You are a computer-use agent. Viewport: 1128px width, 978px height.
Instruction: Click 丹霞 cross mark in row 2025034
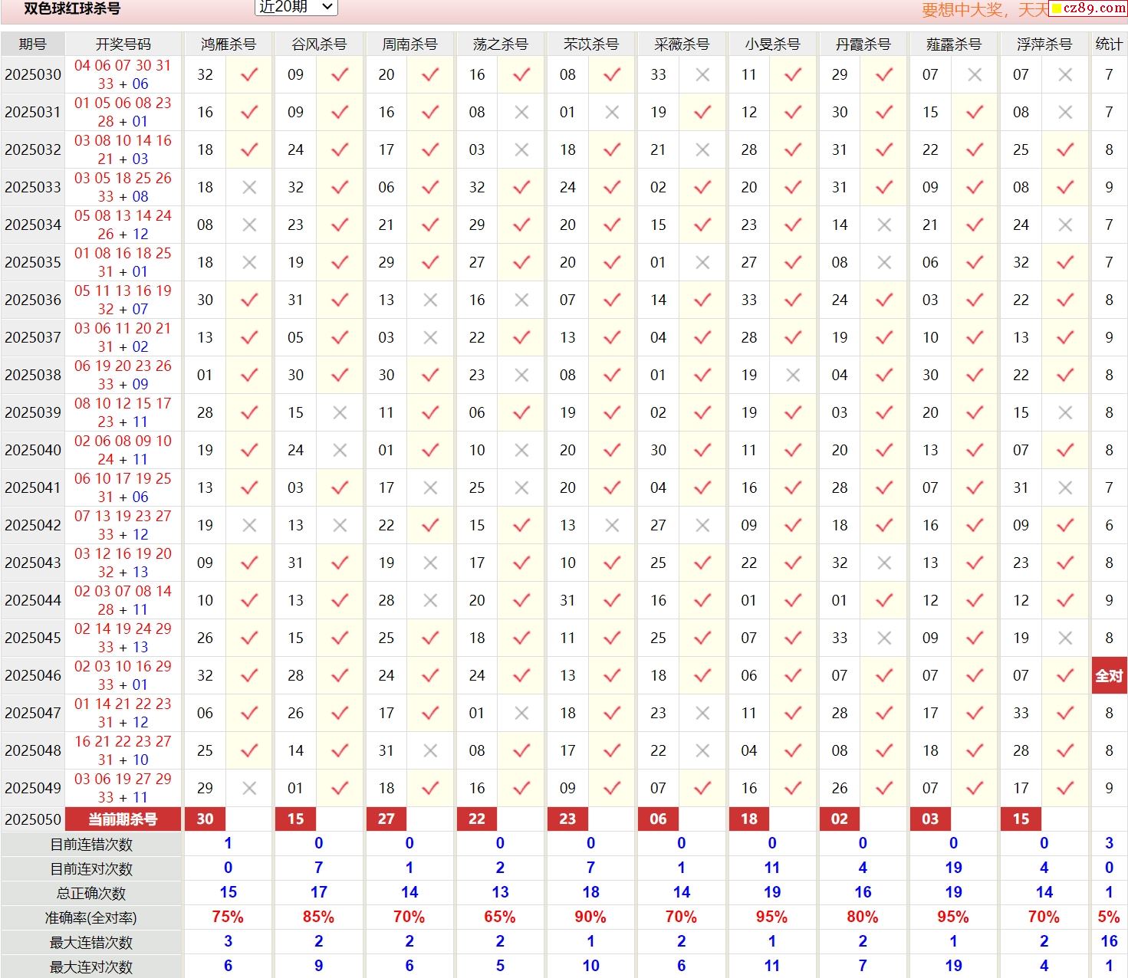click(x=884, y=225)
